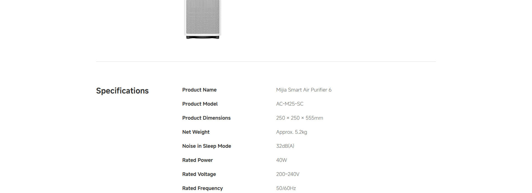Select the Product Name label

[x=199, y=90]
